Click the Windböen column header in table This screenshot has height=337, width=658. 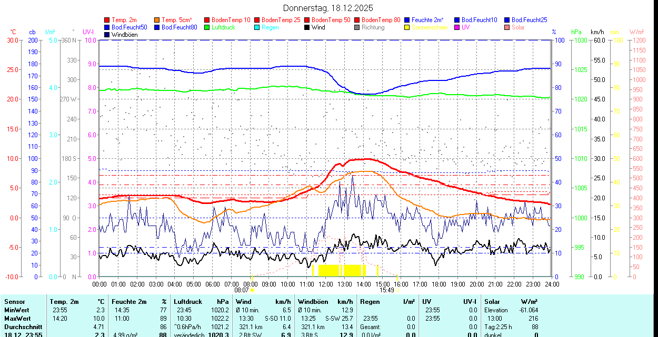(x=313, y=302)
